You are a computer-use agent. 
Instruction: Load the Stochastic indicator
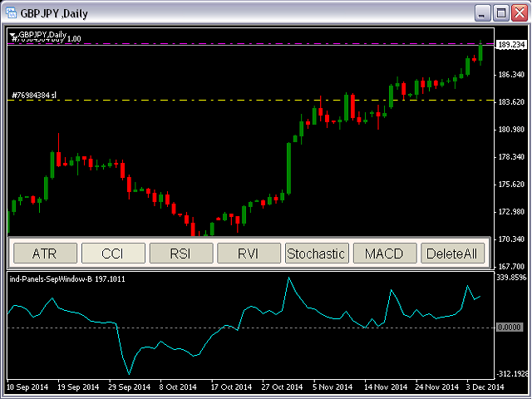pos(316,254)
